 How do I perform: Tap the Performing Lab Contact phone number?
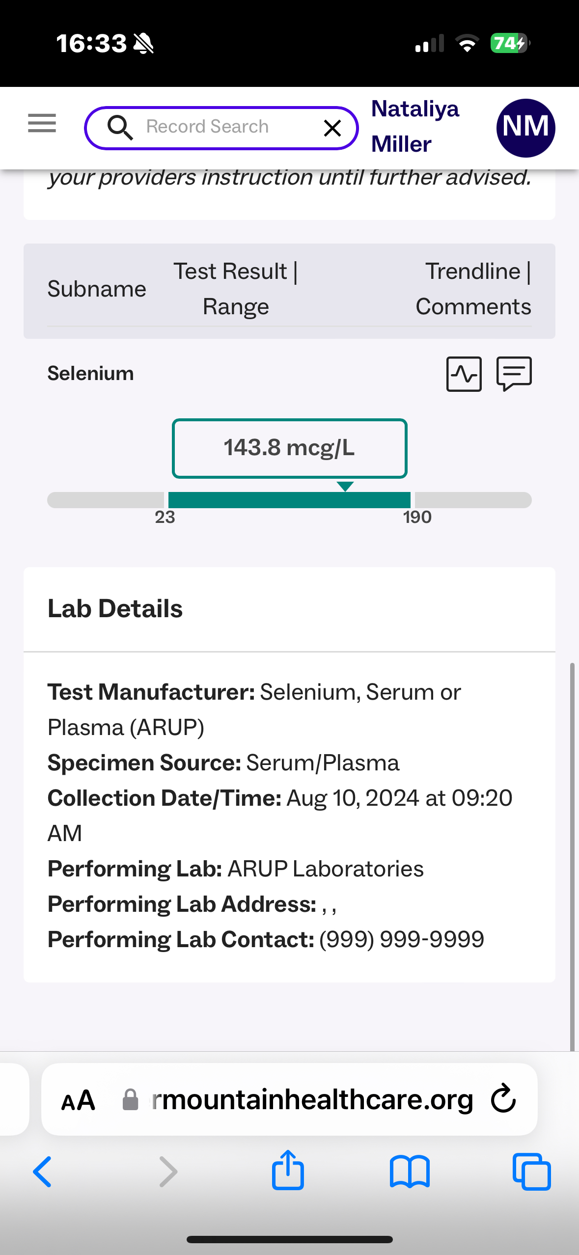[401, 940]
